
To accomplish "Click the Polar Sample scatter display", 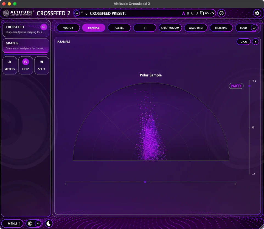I will (x=151, y=122).
